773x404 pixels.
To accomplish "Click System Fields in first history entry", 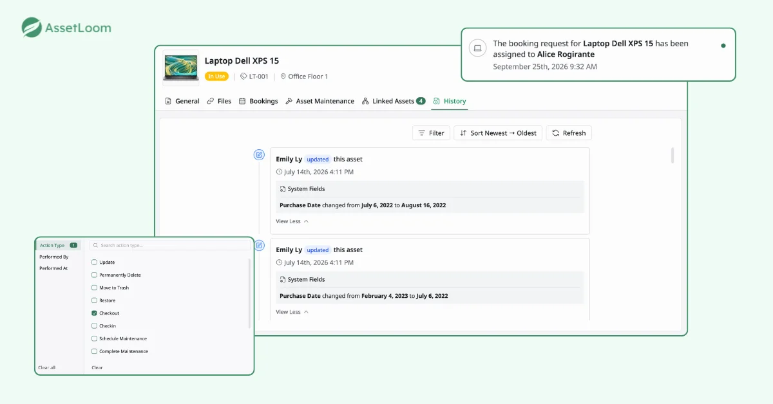I will 302,189.
